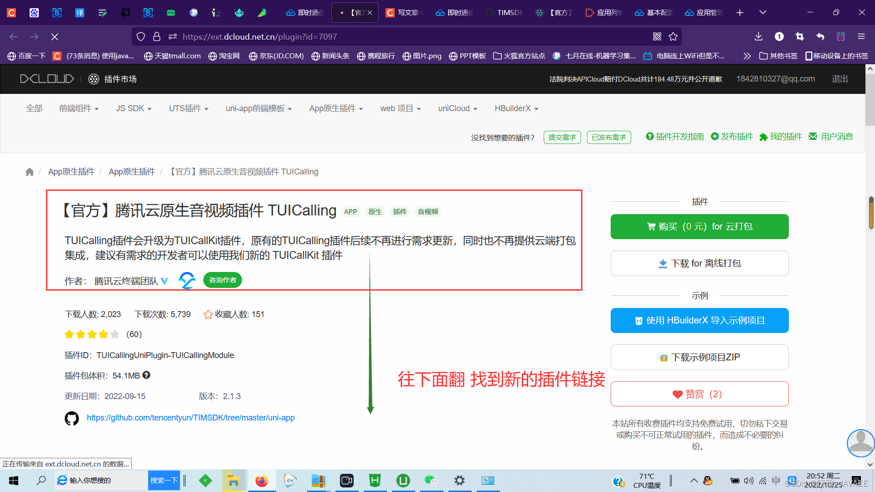Viewport: 875px width, 492px height.
Task: Expand the web 项目 dropdown menu
Action: [401, 108]
